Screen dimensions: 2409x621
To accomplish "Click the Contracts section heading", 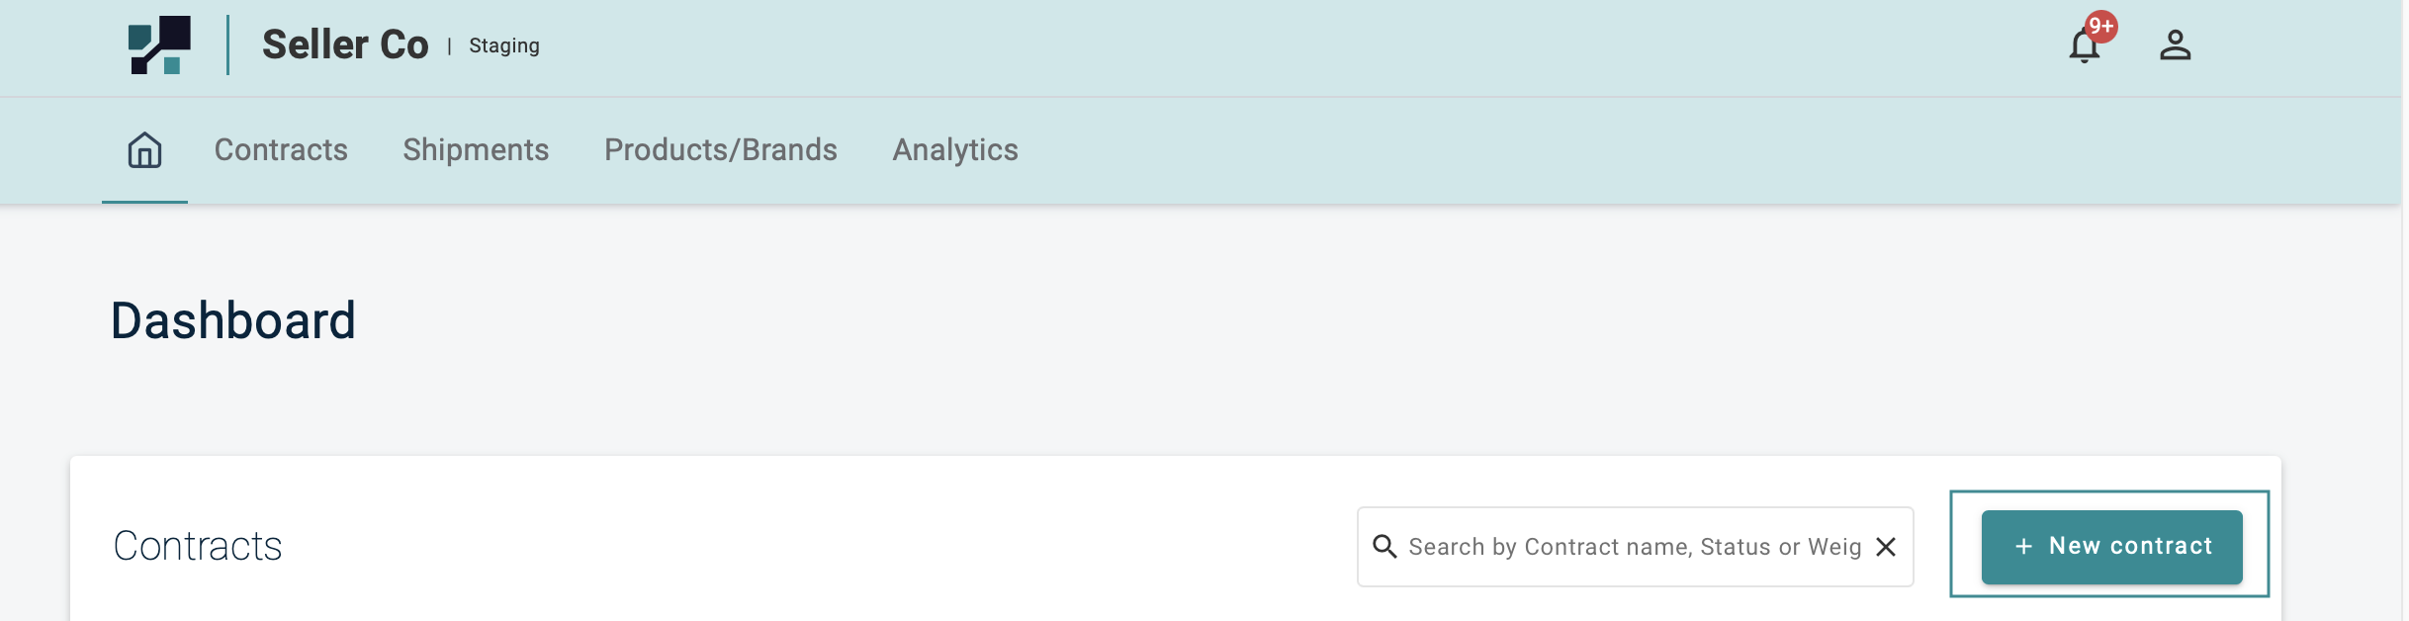I will click(x=198, y=547).
